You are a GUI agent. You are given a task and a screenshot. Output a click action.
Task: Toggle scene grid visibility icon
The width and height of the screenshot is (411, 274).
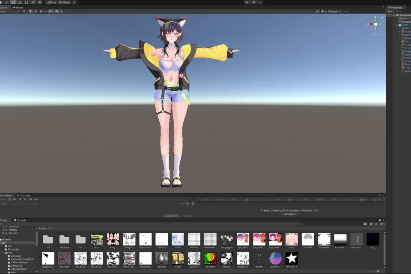coord(57,11)
